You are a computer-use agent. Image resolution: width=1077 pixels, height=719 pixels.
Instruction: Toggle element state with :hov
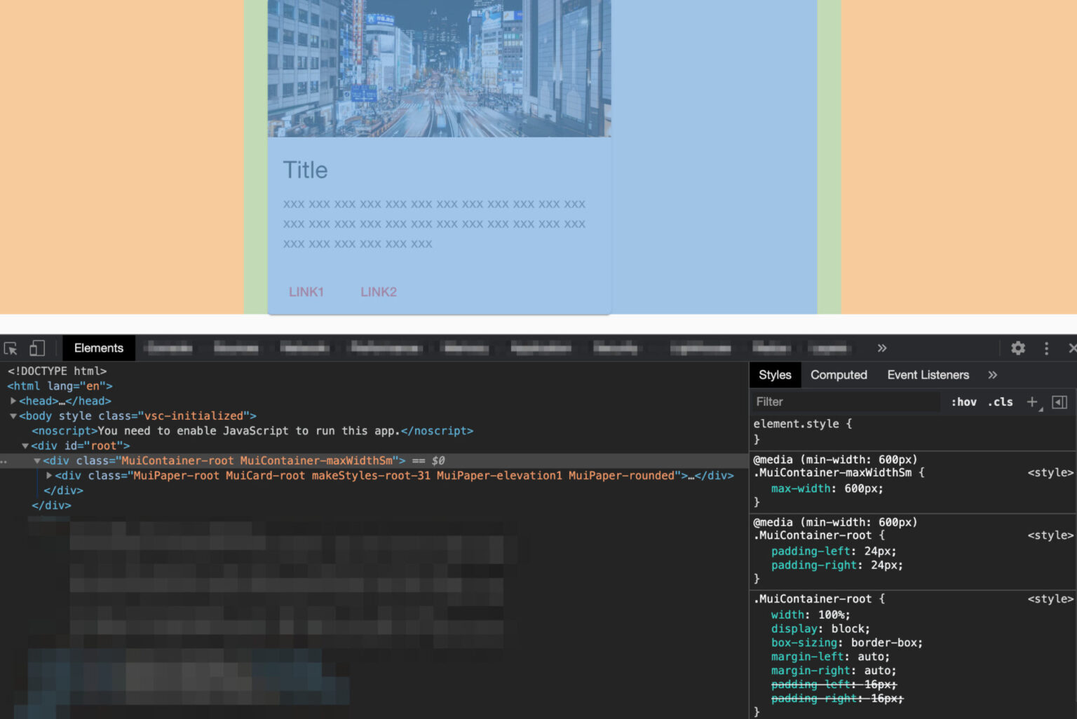(x=964, y=402)
